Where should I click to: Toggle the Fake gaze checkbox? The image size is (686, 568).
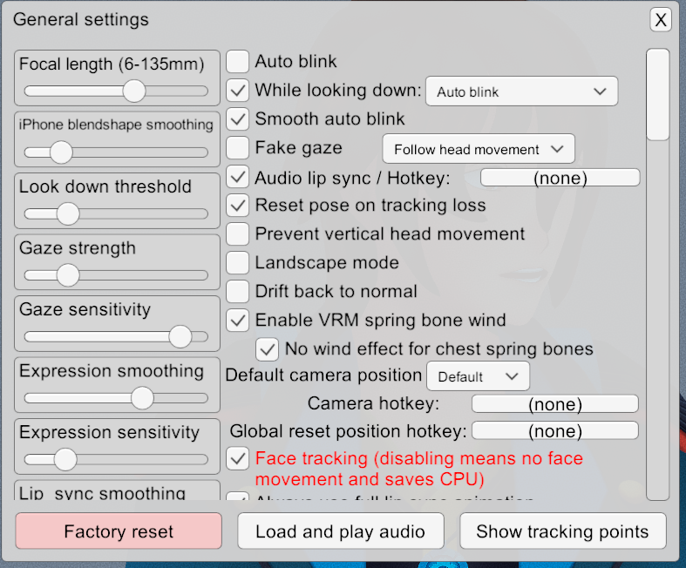(237, 147)
